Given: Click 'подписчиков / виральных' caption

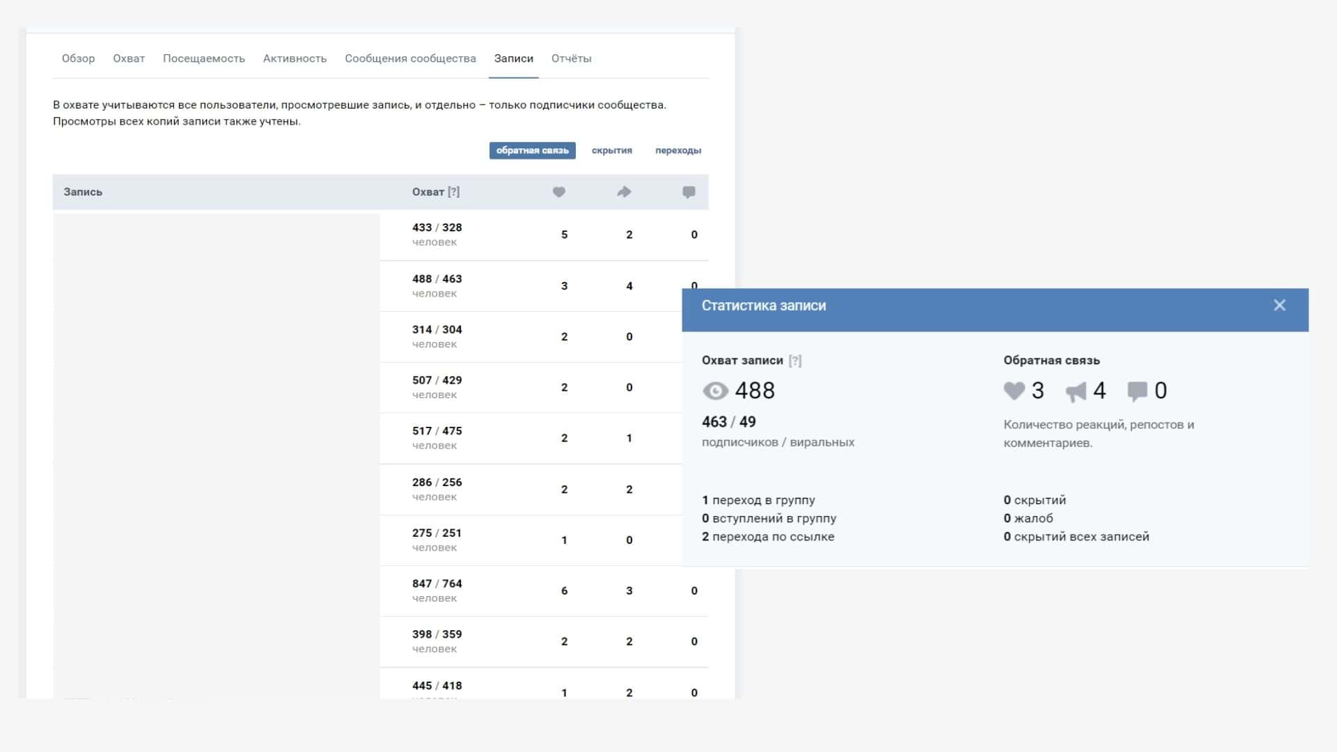Looking at the screenshot, I should point(778,442).
